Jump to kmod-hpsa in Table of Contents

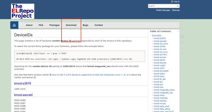pos(159,76)
